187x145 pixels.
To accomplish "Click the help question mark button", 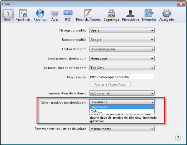I will 178,137.
